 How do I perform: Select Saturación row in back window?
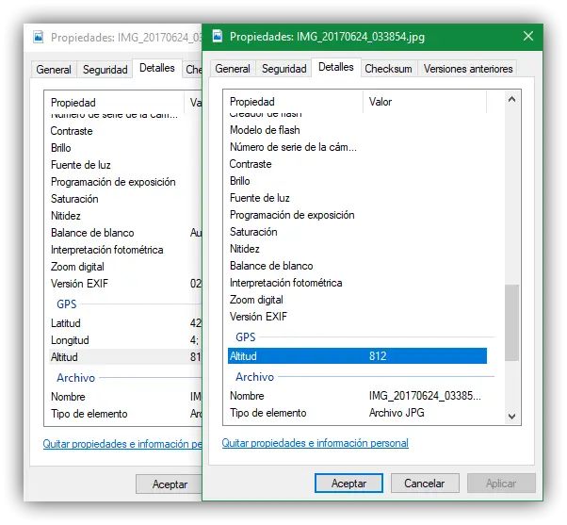click(125, 199)
